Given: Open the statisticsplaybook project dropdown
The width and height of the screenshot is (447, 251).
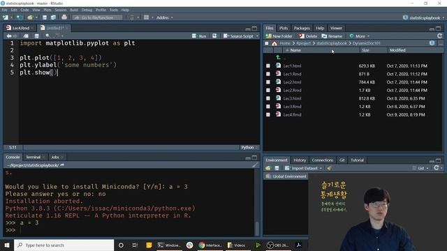Looking at the screenshot, I should coord(423,17).
